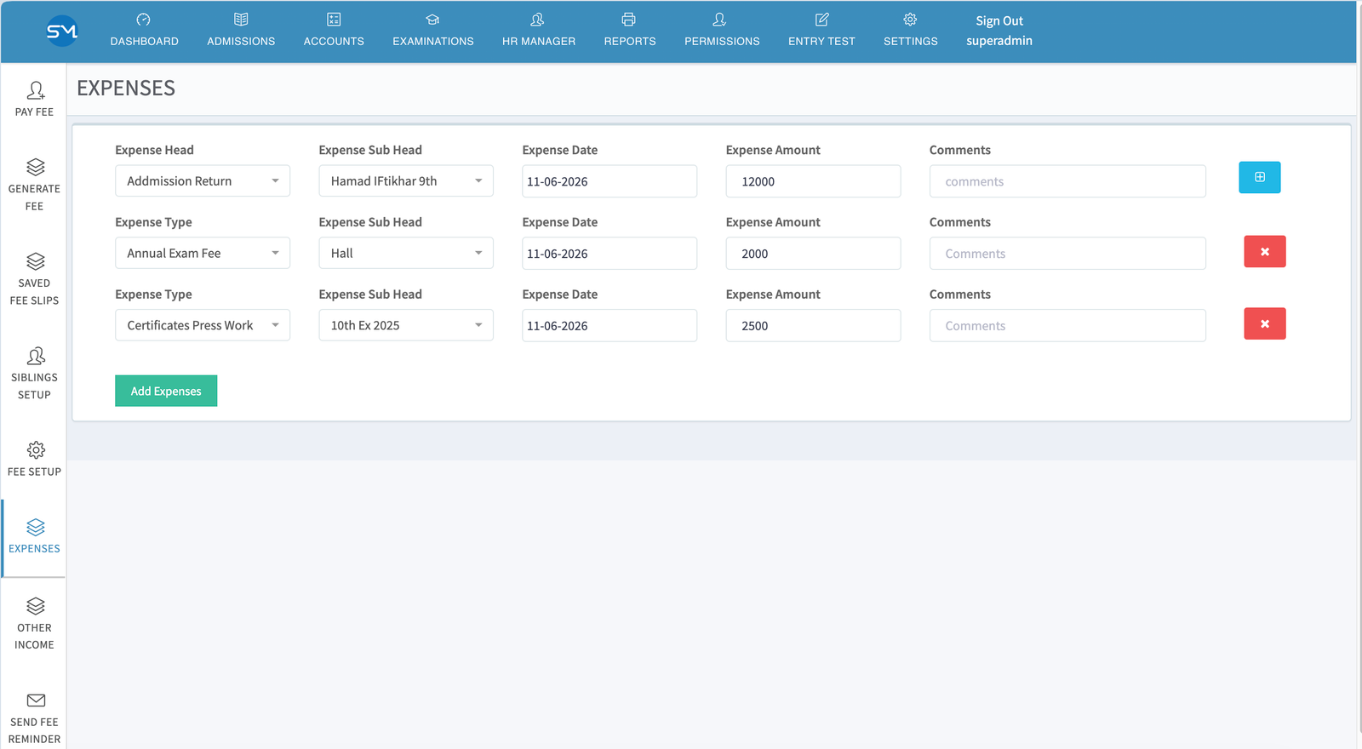This screenshot has width=1362, height=749.
Task: Open the Addmission Return expense head dropdown
Action: (x=203, y=181)
